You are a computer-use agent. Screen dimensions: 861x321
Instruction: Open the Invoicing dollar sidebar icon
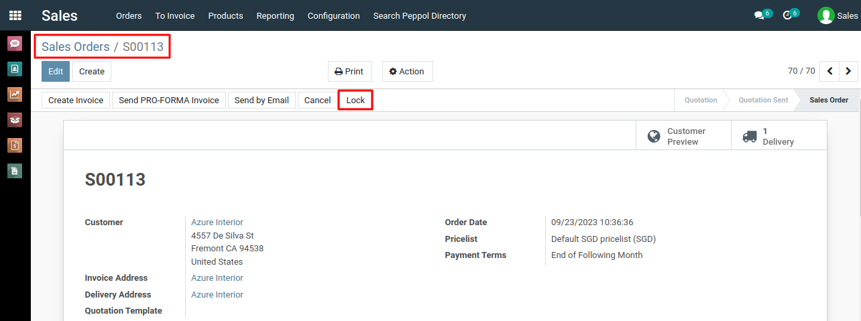pos(15,145)
